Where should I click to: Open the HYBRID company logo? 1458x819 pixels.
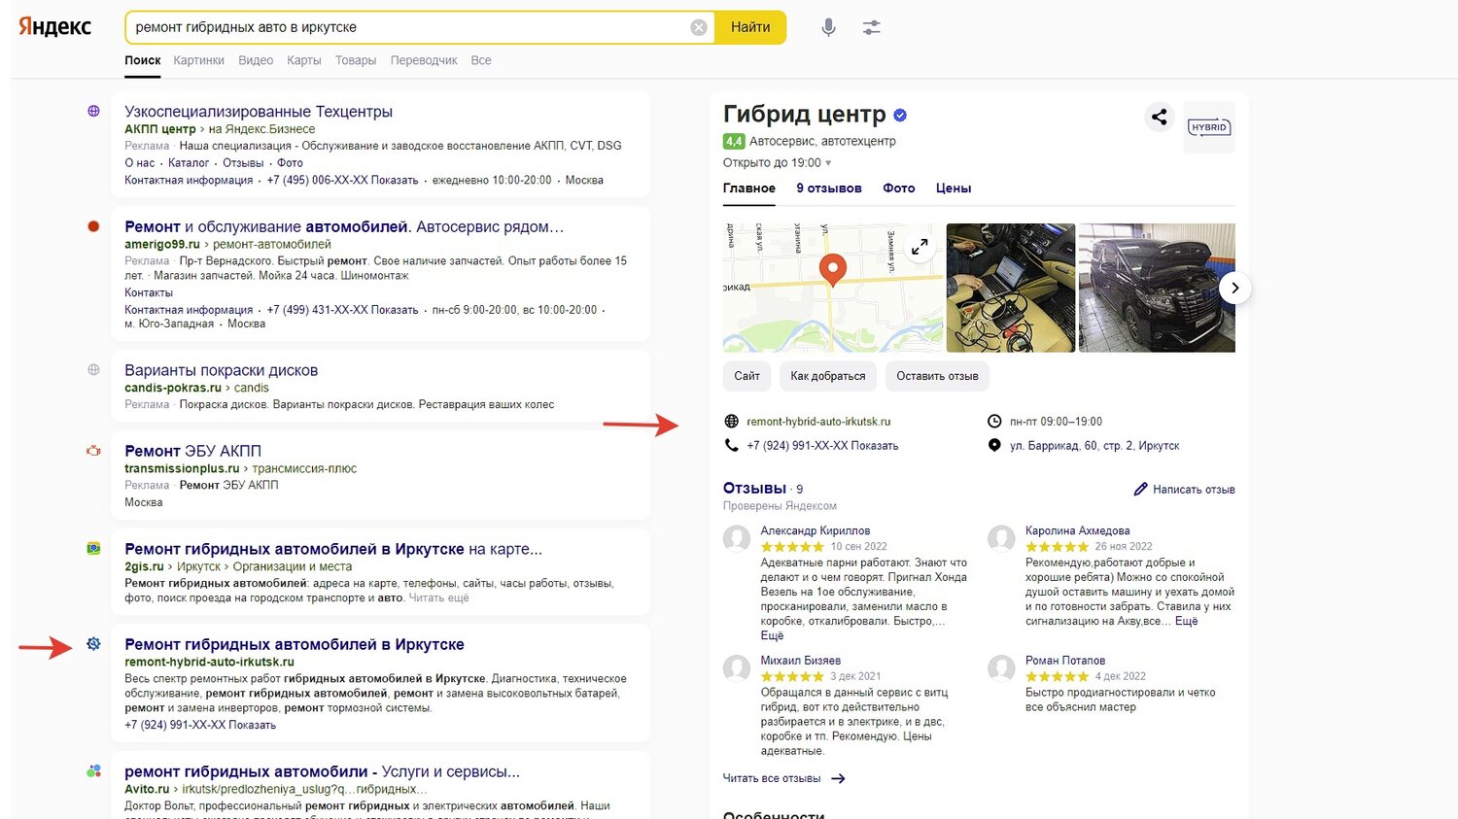(1209, 127)
